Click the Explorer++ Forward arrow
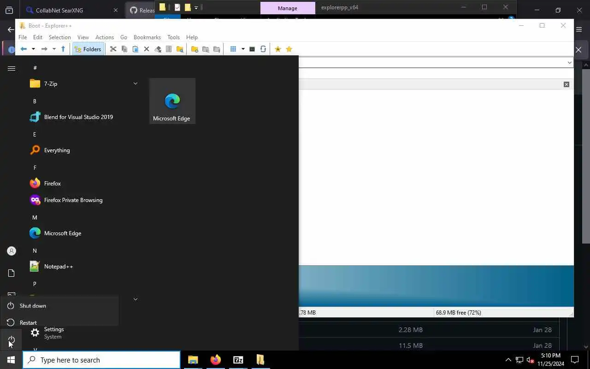 click(44, 49)
